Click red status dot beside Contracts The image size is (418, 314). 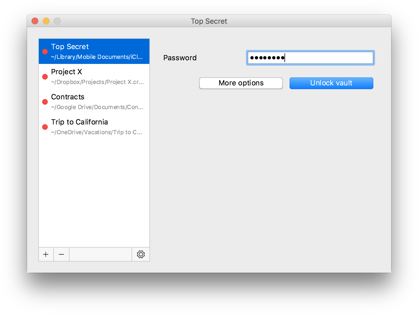tap(45, 102)
